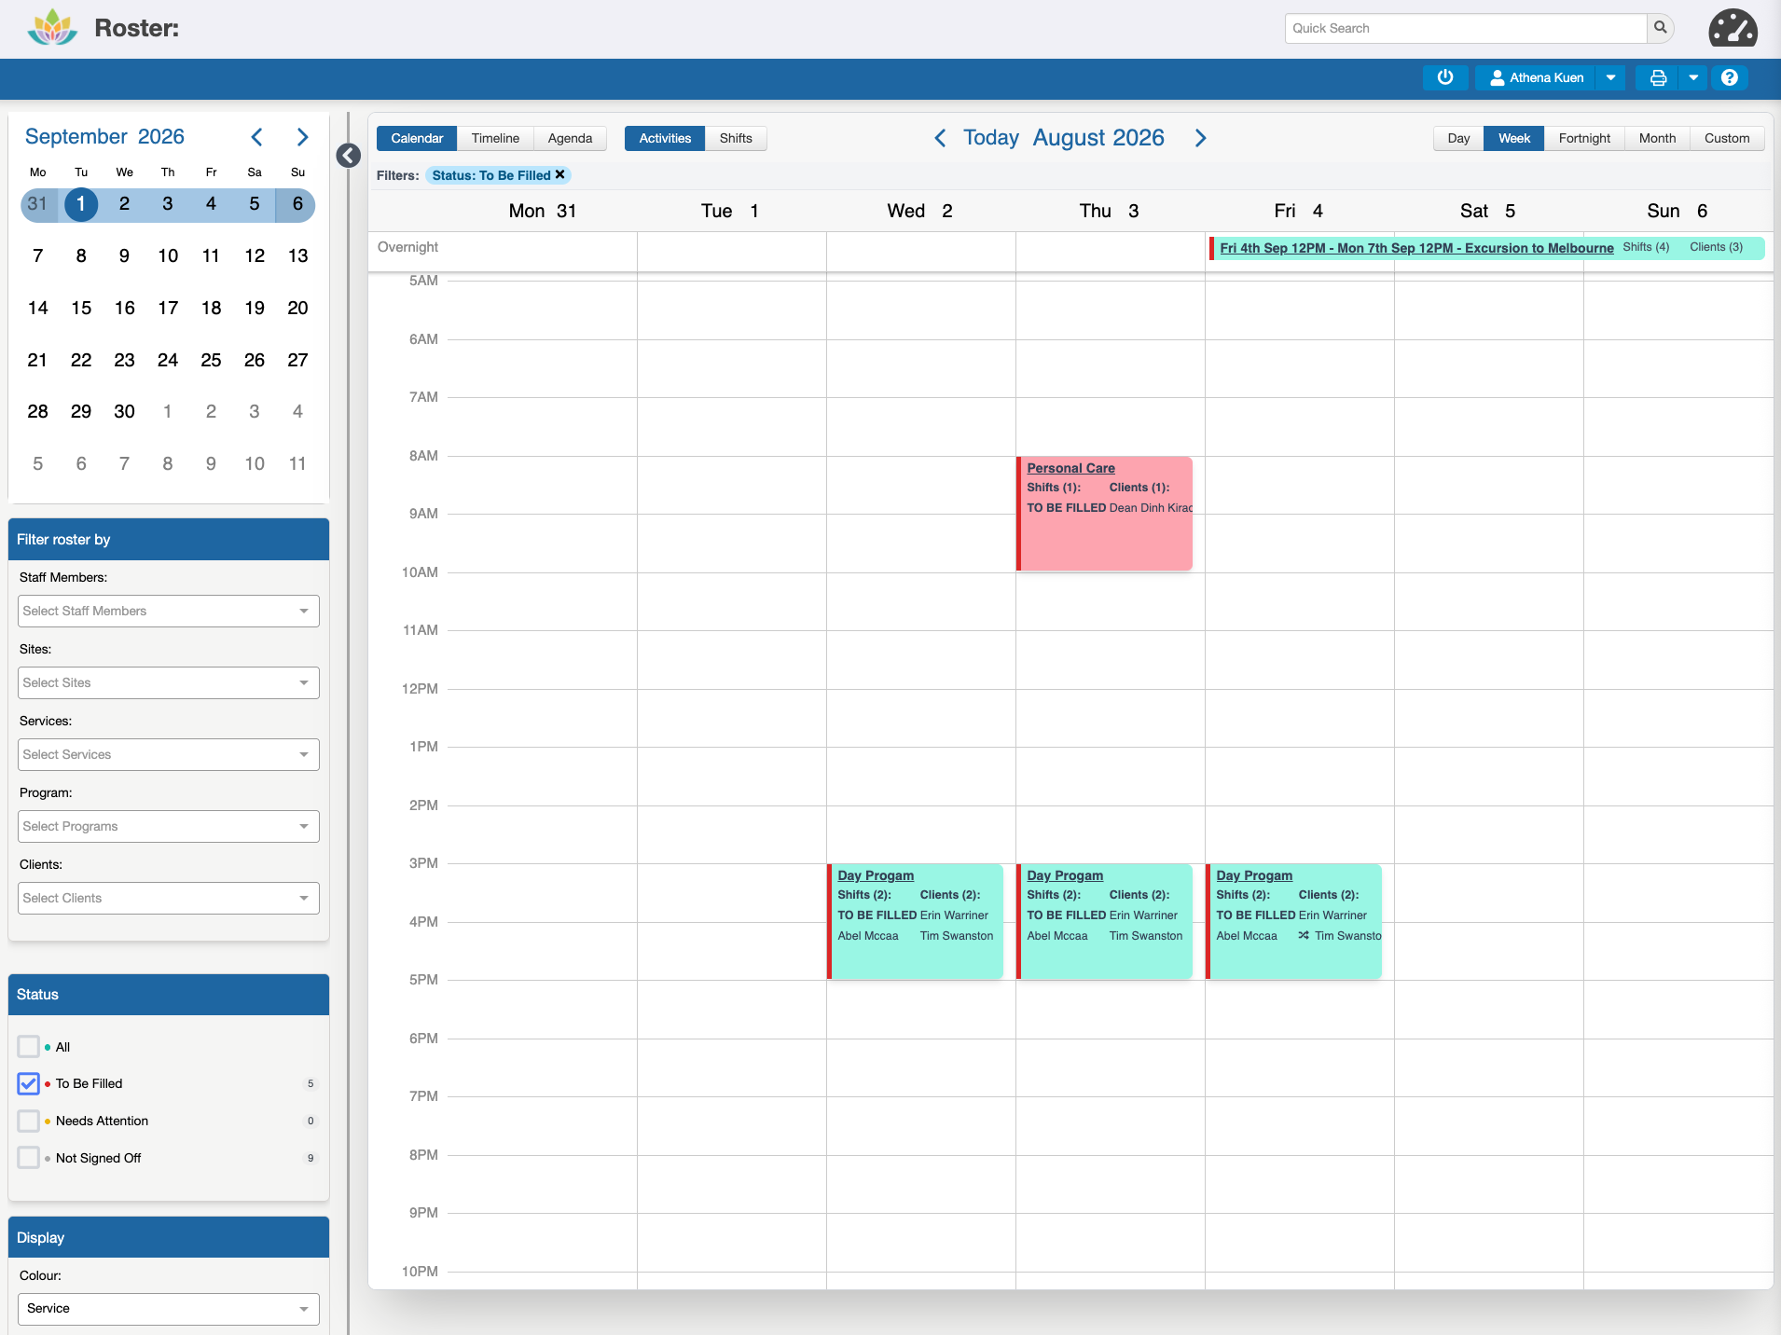Open the Athena Kuen user menu arrow

pos(1610,77)
